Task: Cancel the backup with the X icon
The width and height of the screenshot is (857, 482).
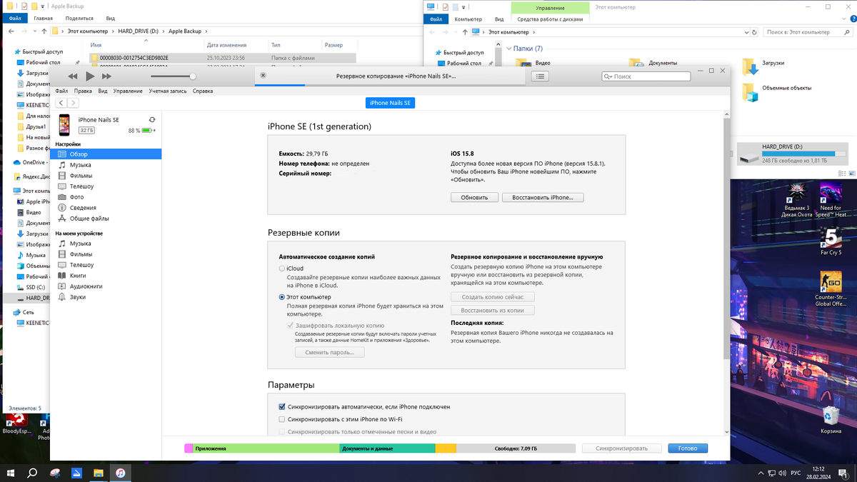Action: [263, 75]
